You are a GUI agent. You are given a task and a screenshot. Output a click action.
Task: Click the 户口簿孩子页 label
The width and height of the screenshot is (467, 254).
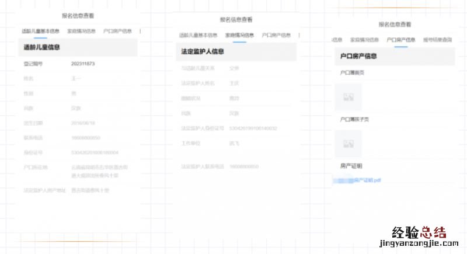(354, 119)
